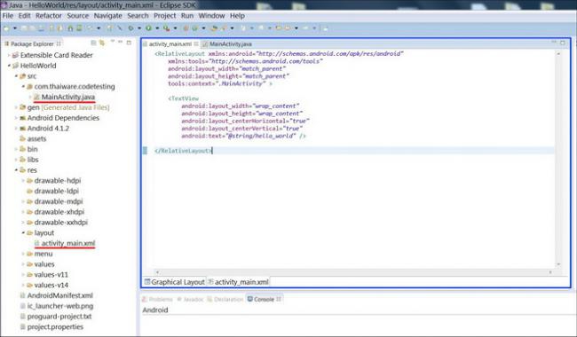Close the Package Explorer tab
This screenshot has width=577, height=337.
(59, 43)
